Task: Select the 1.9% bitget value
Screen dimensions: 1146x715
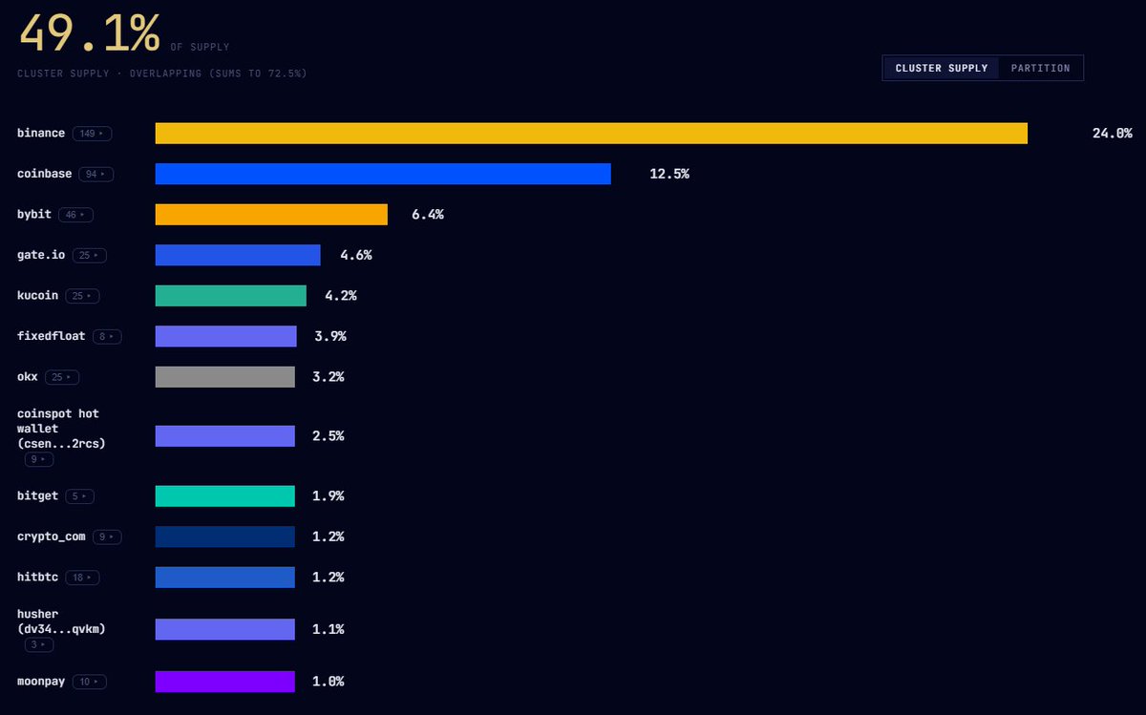Action: 329,496
